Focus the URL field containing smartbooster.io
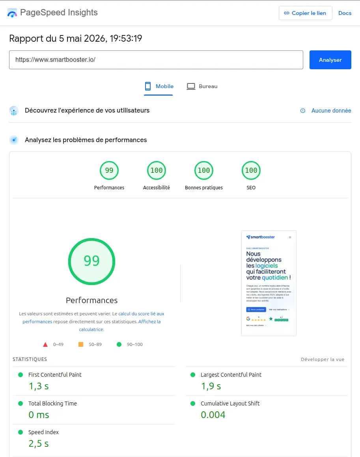Viewport: 360px width, 457px height. coord(156,60)
